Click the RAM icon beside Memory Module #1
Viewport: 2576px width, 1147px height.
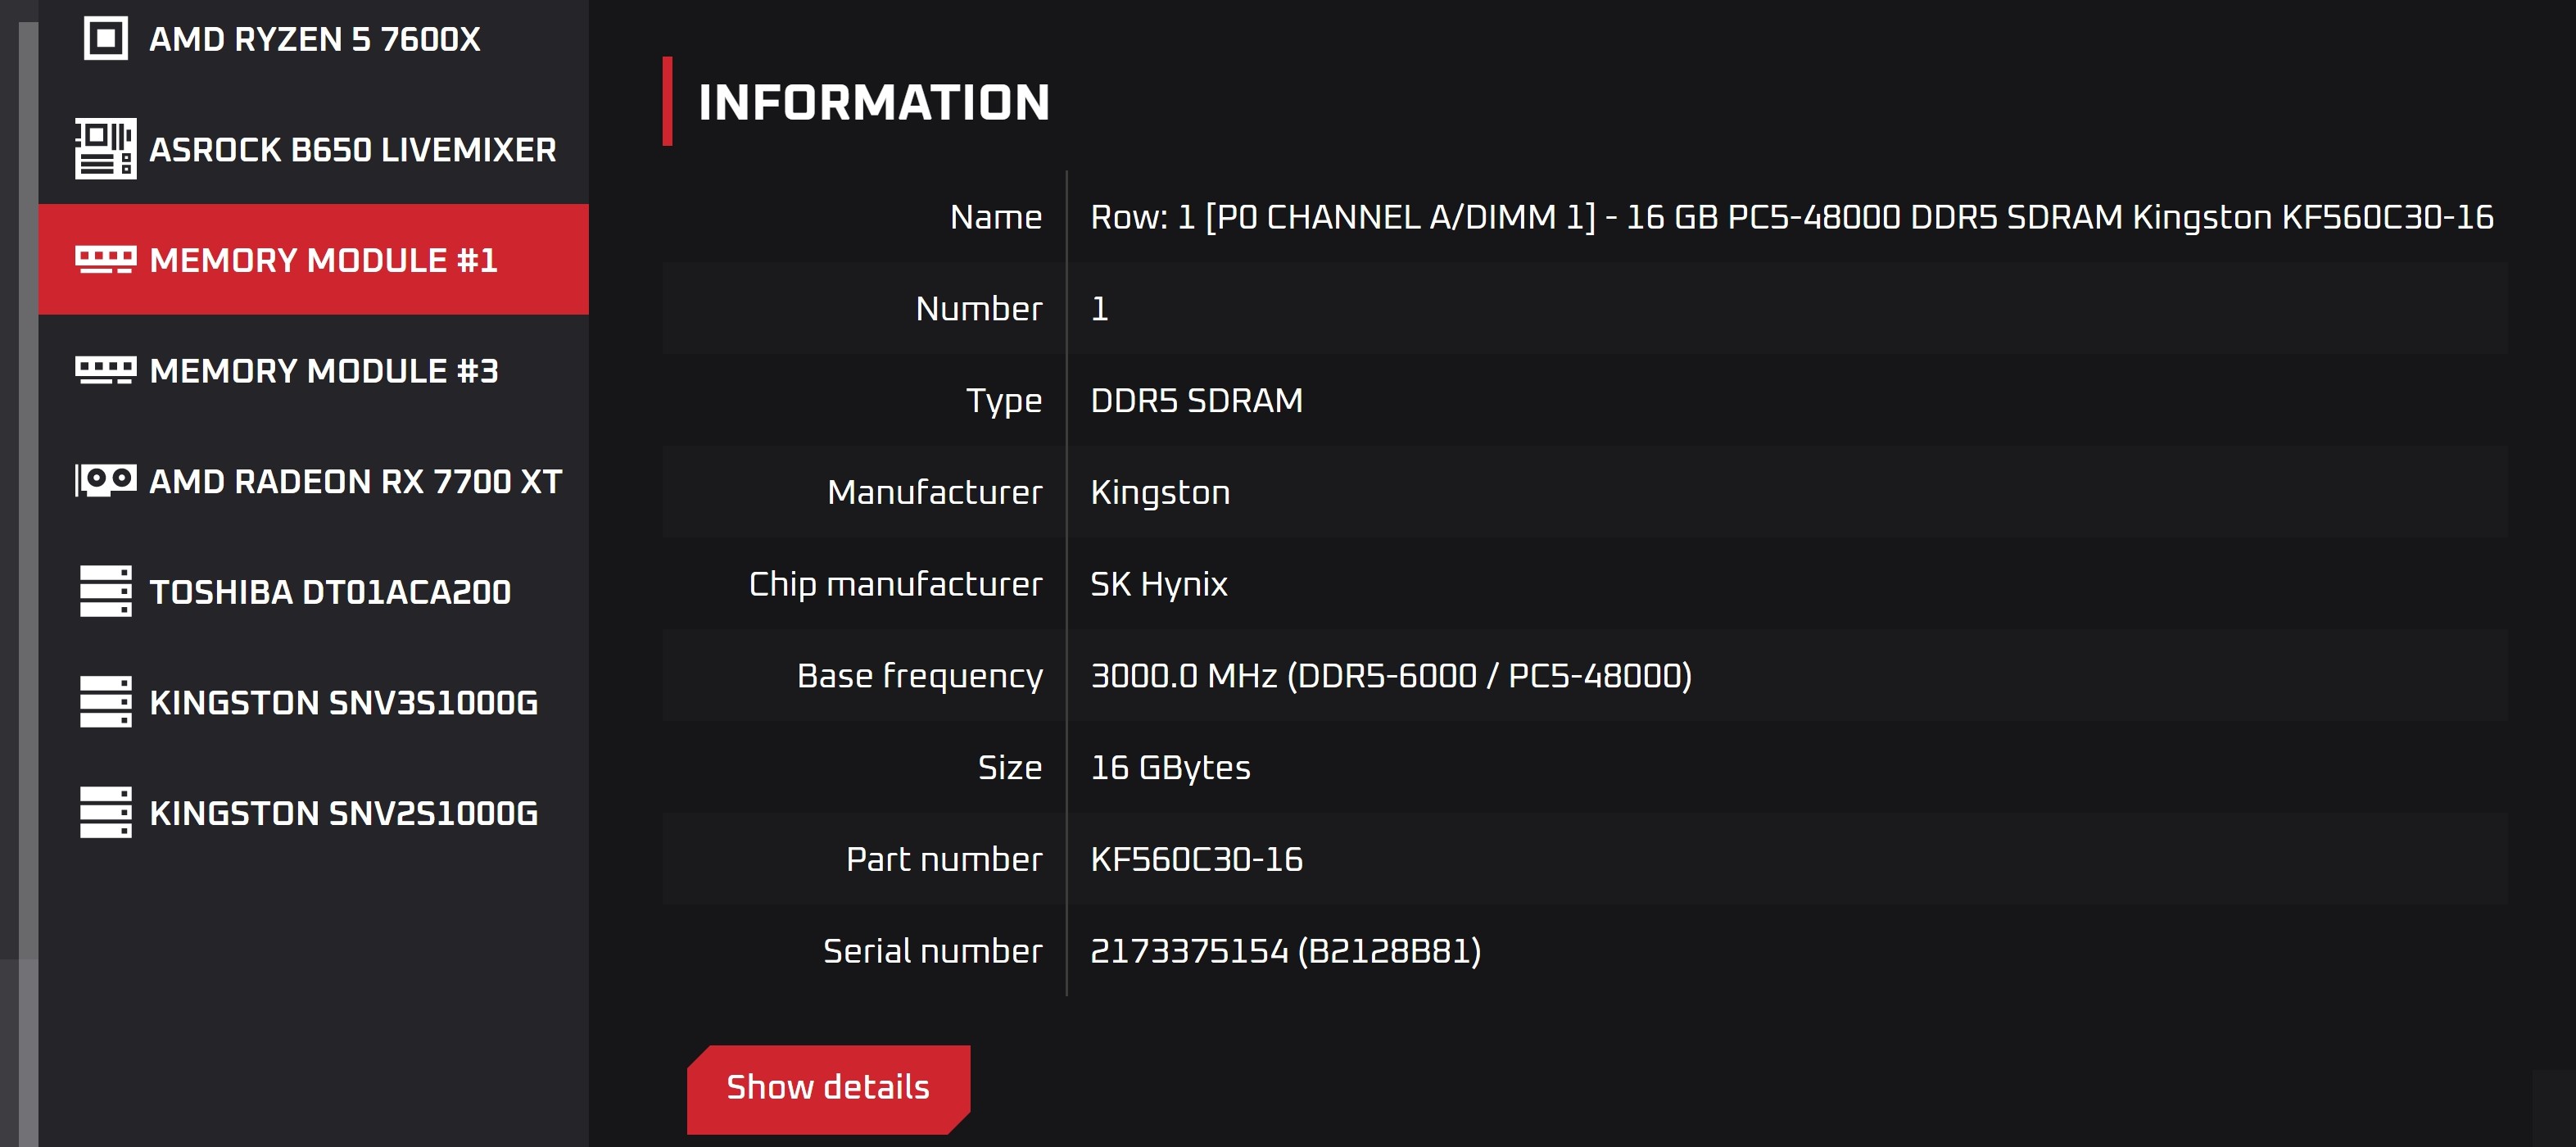click(105, 260)
